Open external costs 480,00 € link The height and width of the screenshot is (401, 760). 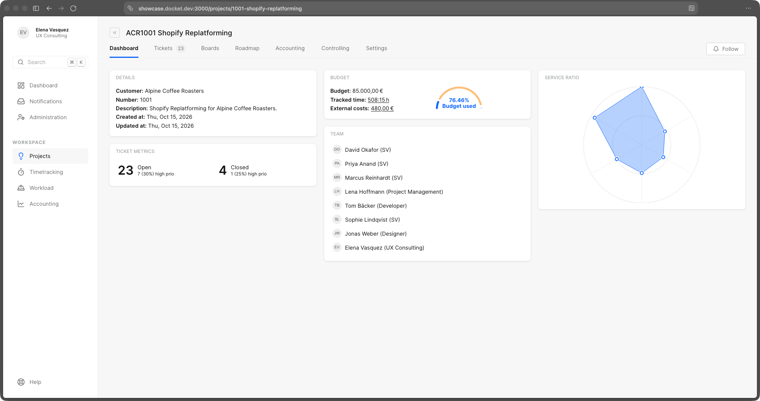[382, 108]
